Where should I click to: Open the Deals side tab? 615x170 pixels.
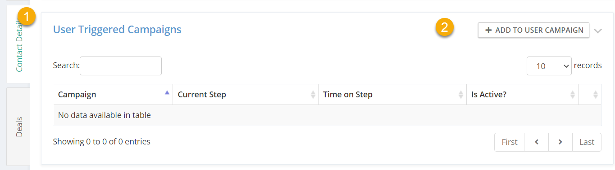19,127
